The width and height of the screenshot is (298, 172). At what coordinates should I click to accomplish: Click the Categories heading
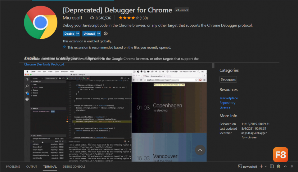click(229, 70)
